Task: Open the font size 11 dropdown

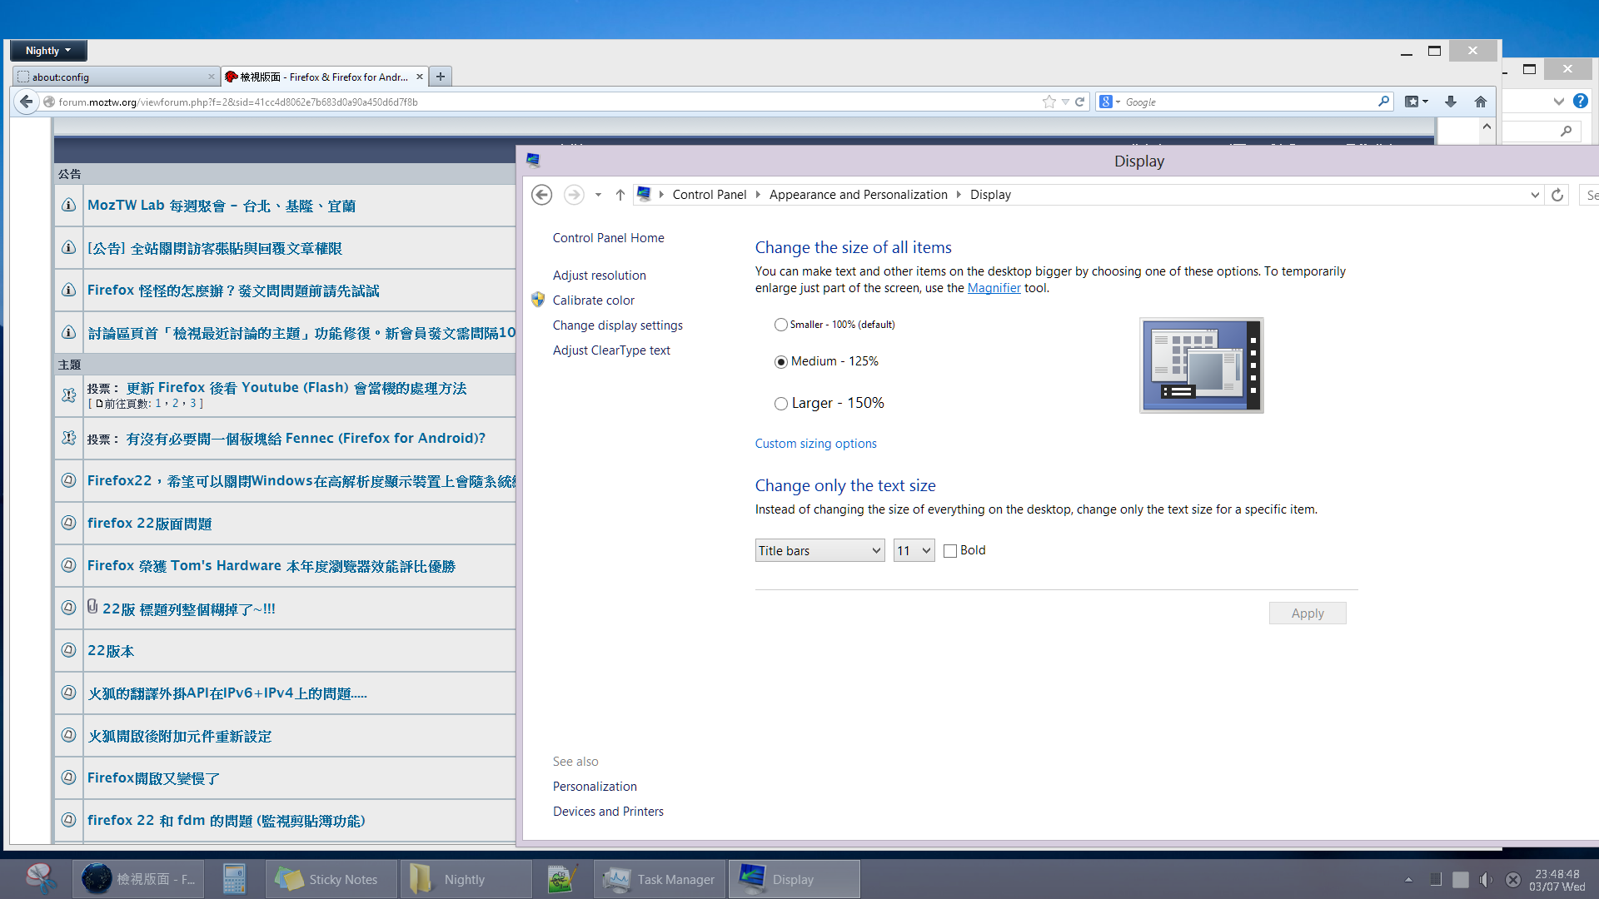Action: pyautogui.click(x=914, y=551)
